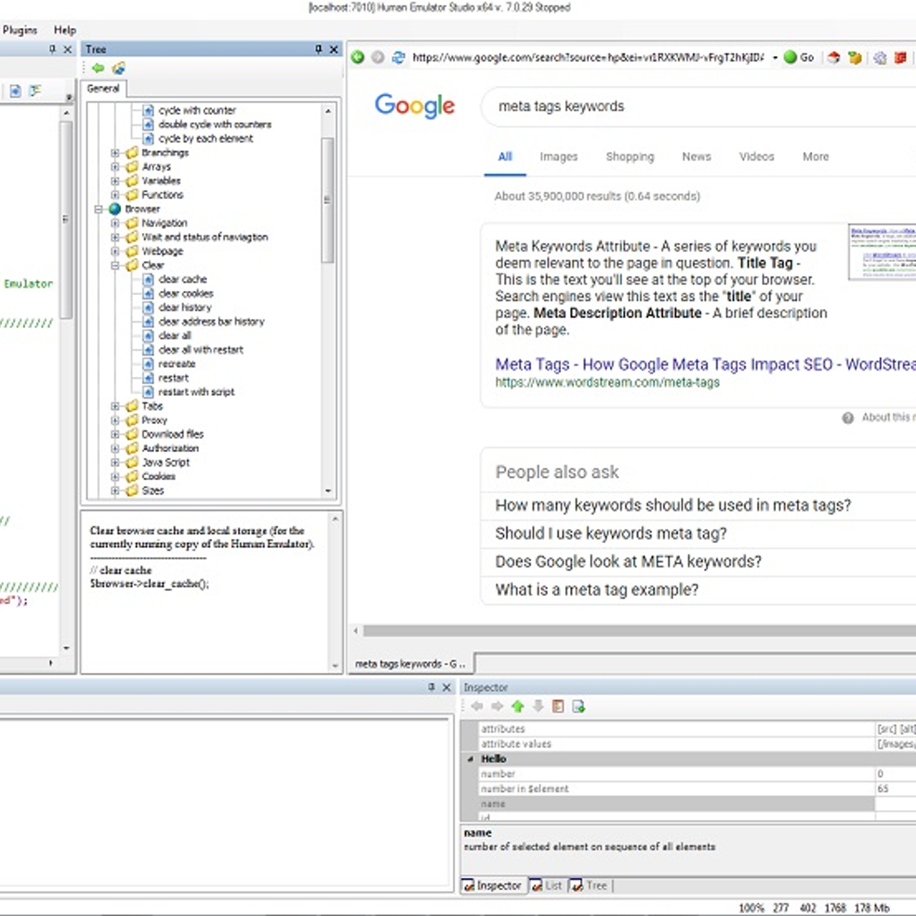
Task: Click 'Should I use keywords meta tag?' question
Action: [611, 533]
